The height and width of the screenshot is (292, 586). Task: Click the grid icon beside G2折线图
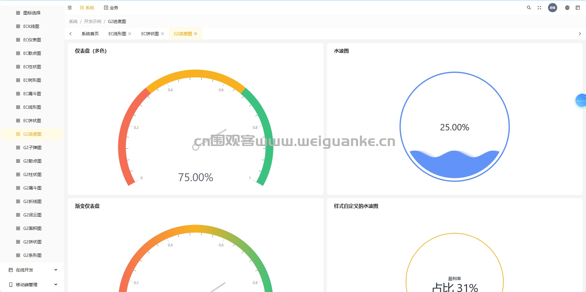(x=18, y=201)
